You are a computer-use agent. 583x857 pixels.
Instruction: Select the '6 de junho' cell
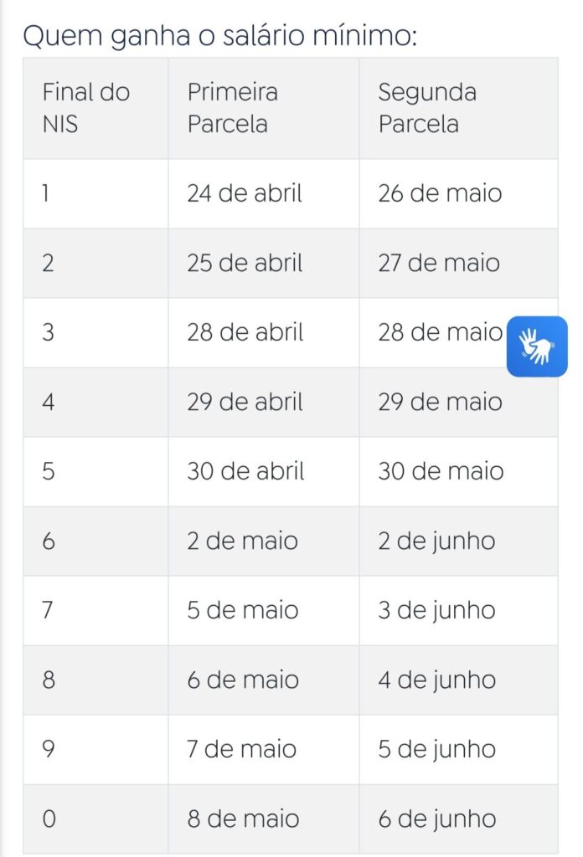click(x=459, y=819)
